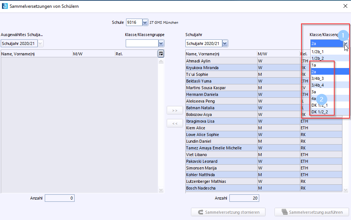Click the column chooser icon in left table header
Image resolution: width=351 pixels, height=220 pixels.
coord(161,54)
